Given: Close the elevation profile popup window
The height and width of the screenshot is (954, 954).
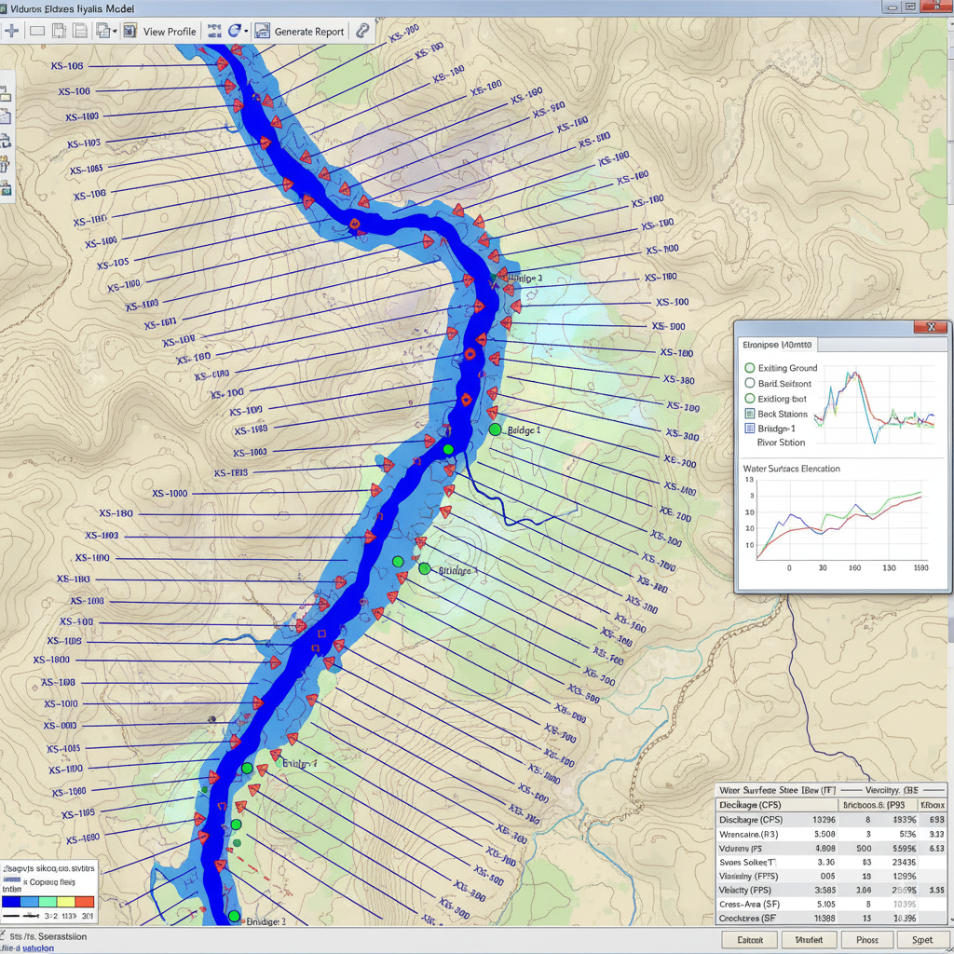Looking at the screenshot, I should 930,327.
